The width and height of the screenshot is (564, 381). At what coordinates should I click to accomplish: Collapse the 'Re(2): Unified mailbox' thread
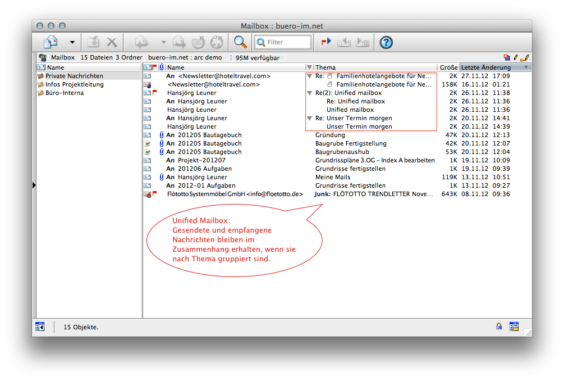tap(309, 93)
